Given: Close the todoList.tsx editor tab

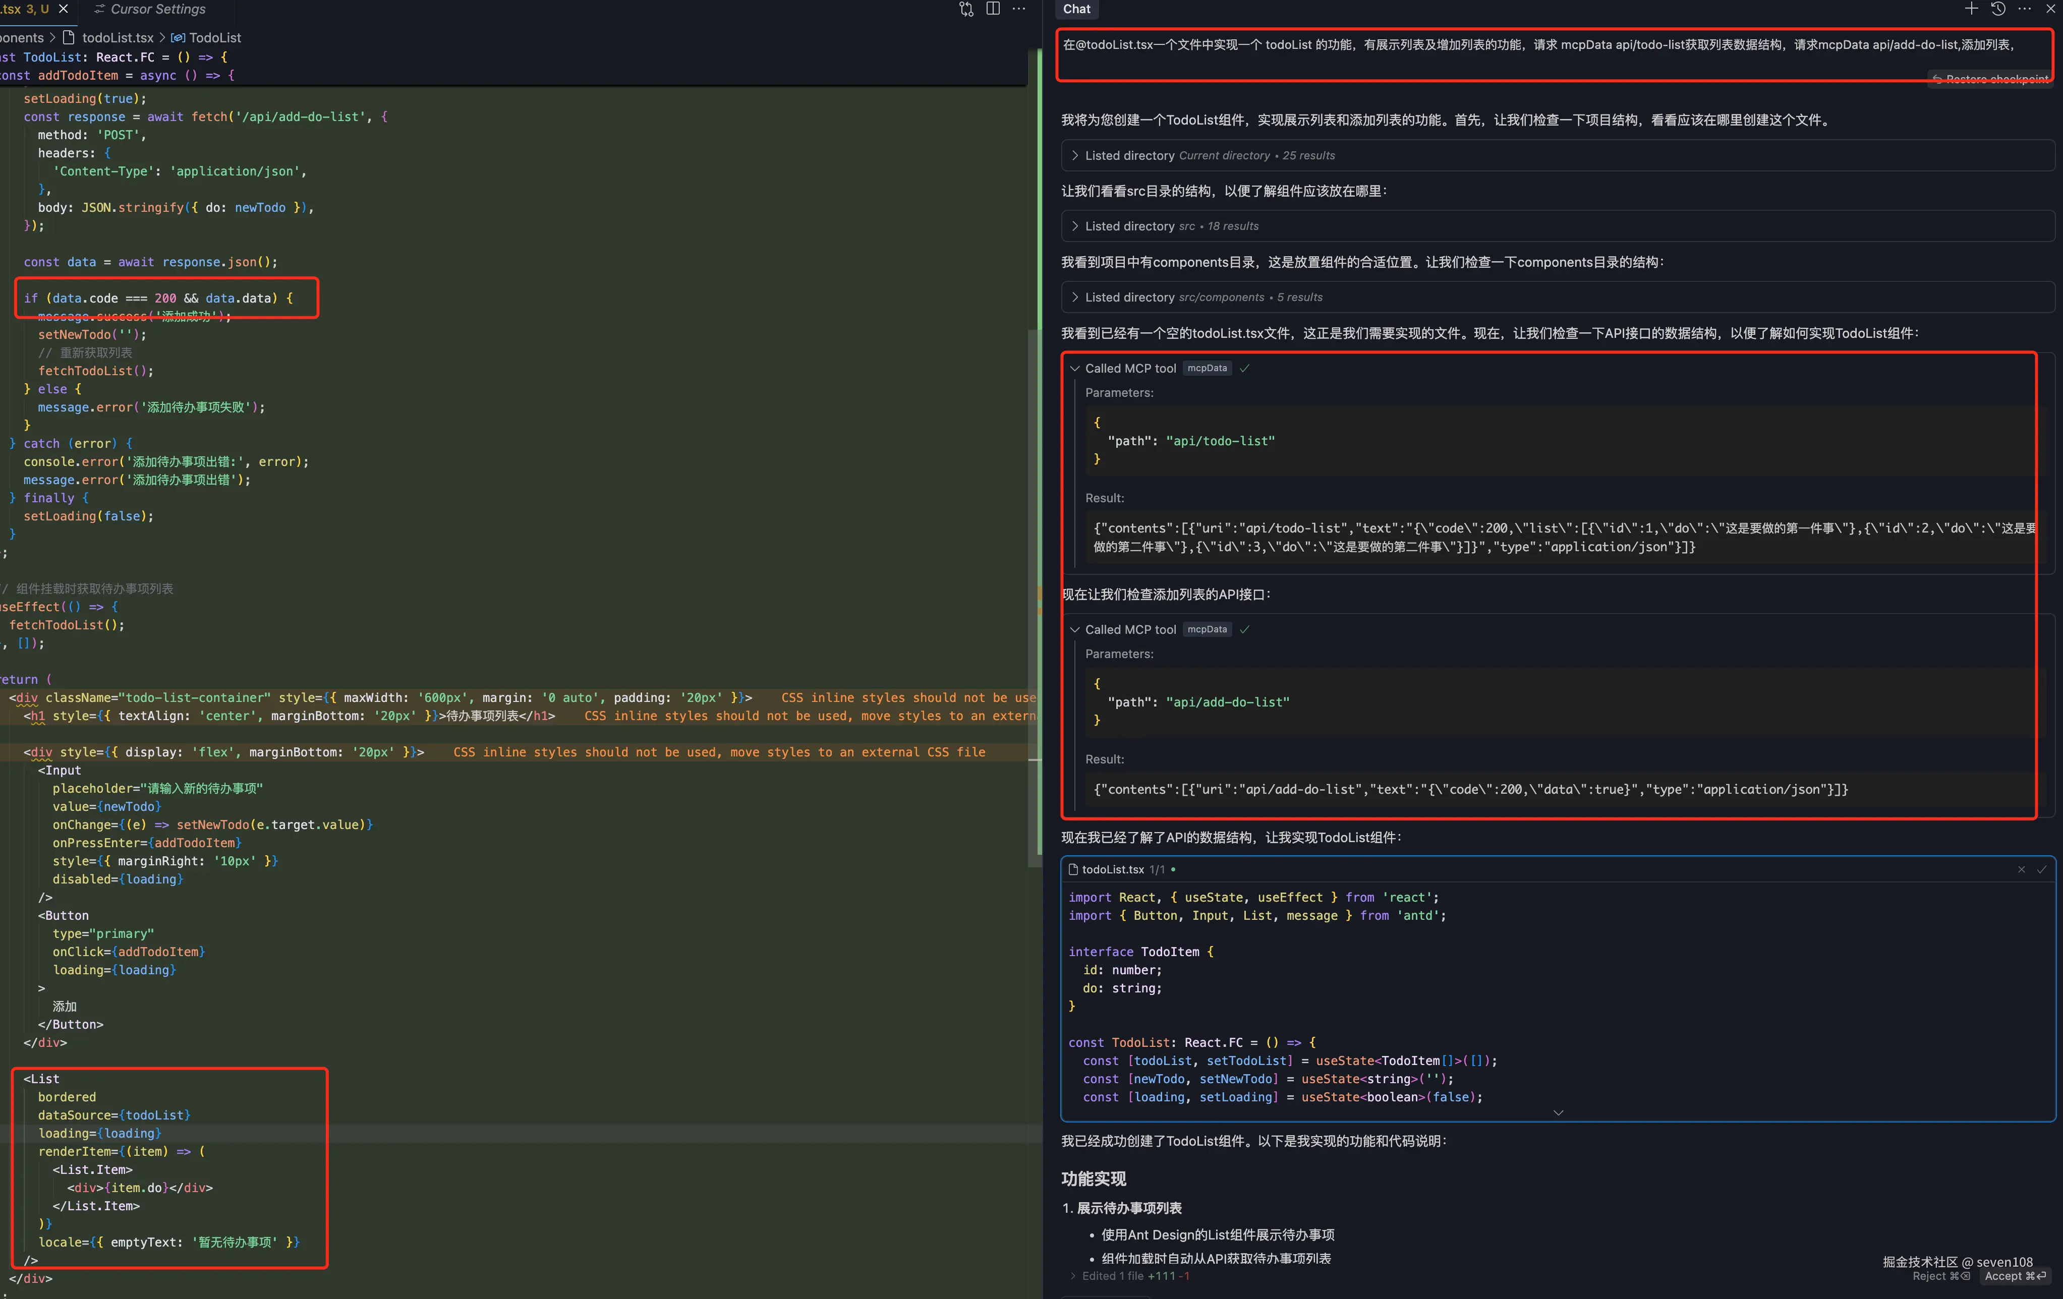Looking at the screenshot, I should [x=64, y=9].
